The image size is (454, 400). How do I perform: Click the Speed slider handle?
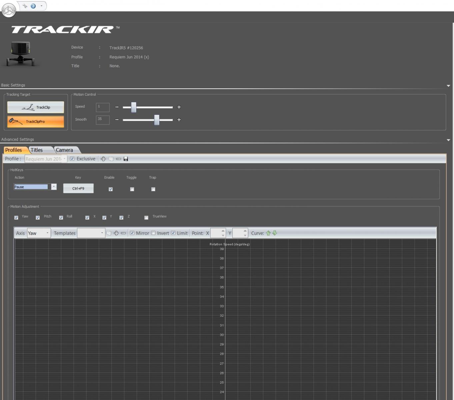pos(134,107)
